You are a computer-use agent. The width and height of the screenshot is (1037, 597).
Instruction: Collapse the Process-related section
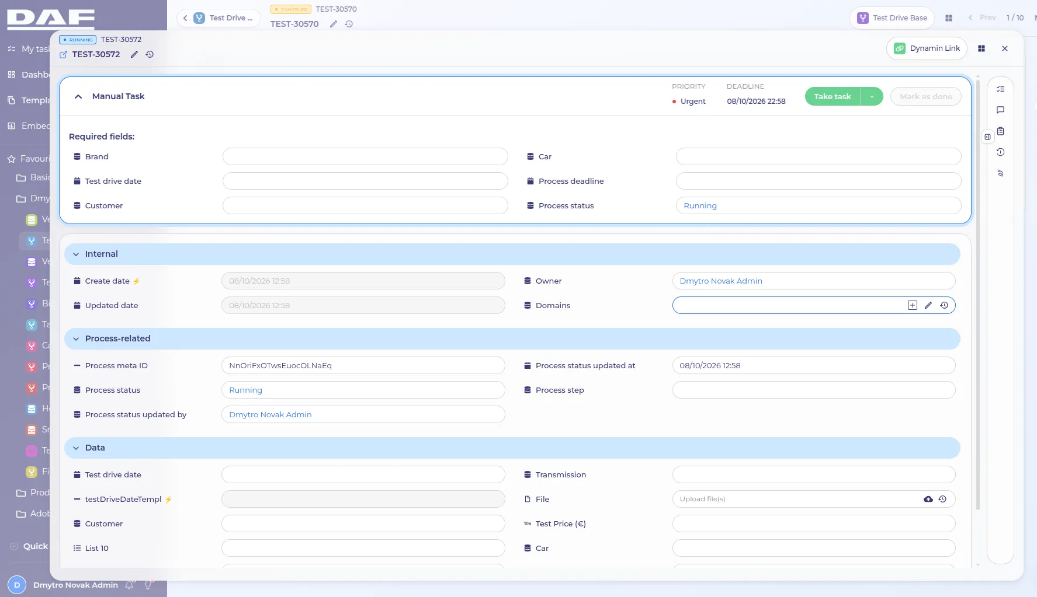76,339
